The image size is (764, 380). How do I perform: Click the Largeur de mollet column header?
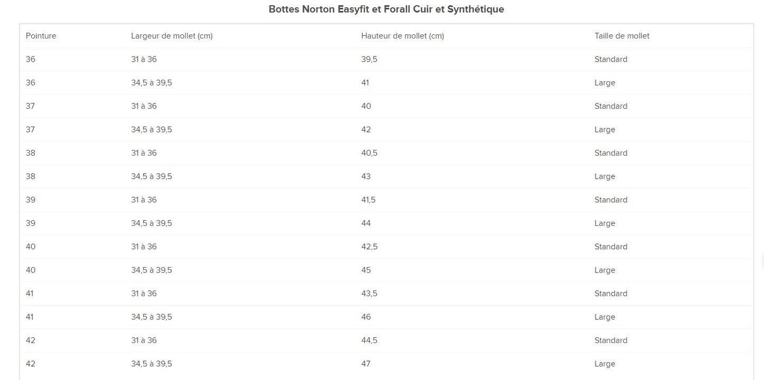point(172,36)
